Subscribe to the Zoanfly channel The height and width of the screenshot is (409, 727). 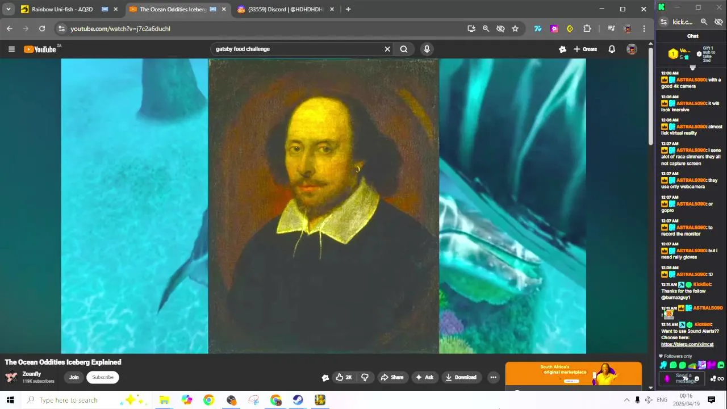pyautogui.click(x=103, y=377)
